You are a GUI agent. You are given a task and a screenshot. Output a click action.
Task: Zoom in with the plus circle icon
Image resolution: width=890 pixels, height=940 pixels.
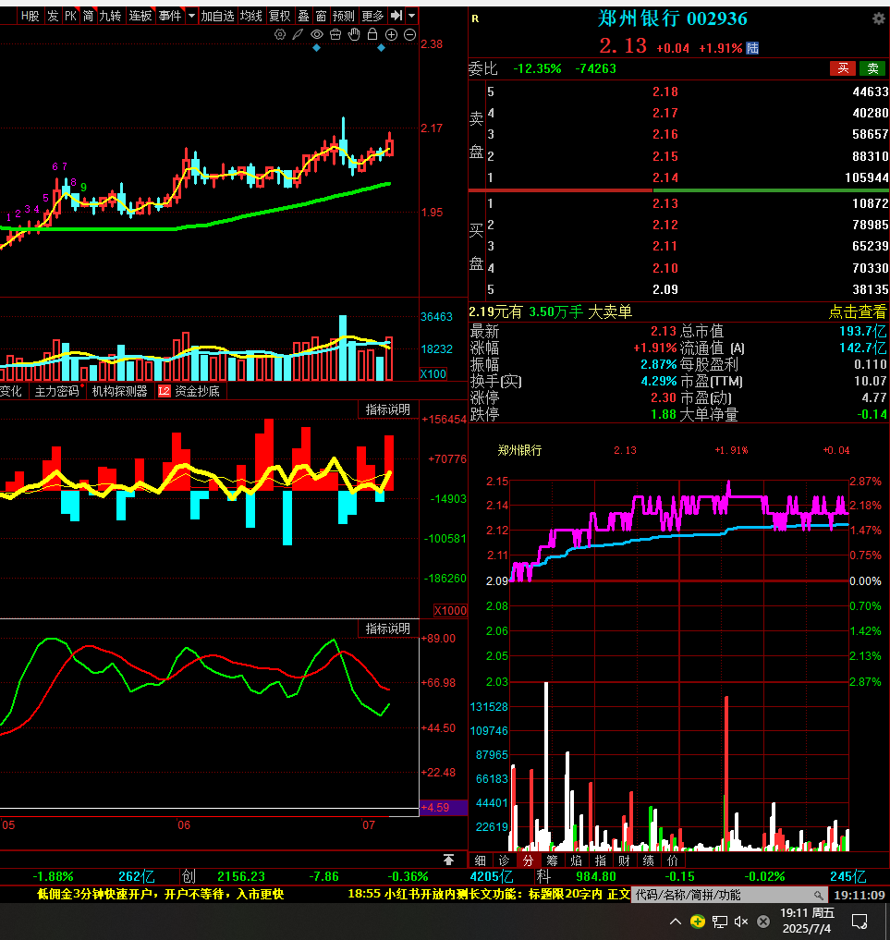(x=391, y=35)
